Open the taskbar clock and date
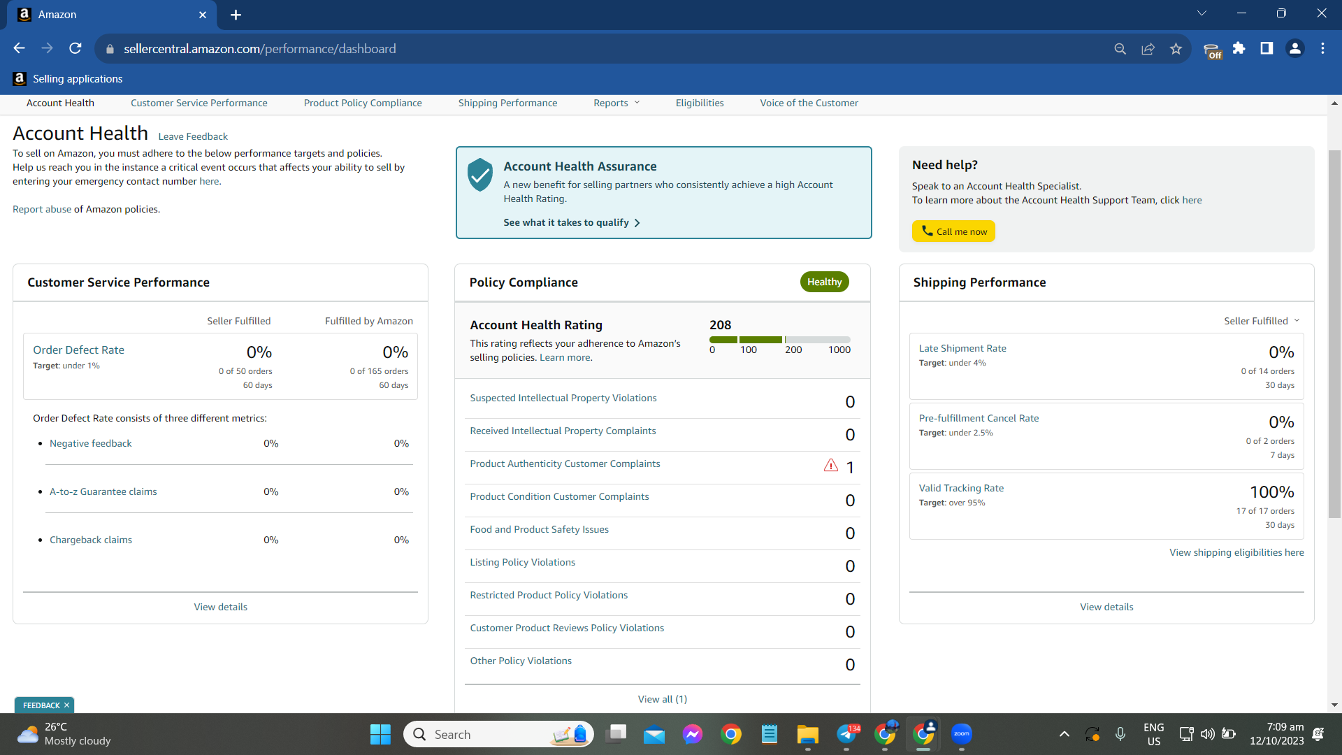 click(x=1276, y=734)
